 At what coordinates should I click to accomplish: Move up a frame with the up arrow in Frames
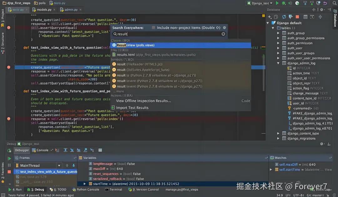67,165
